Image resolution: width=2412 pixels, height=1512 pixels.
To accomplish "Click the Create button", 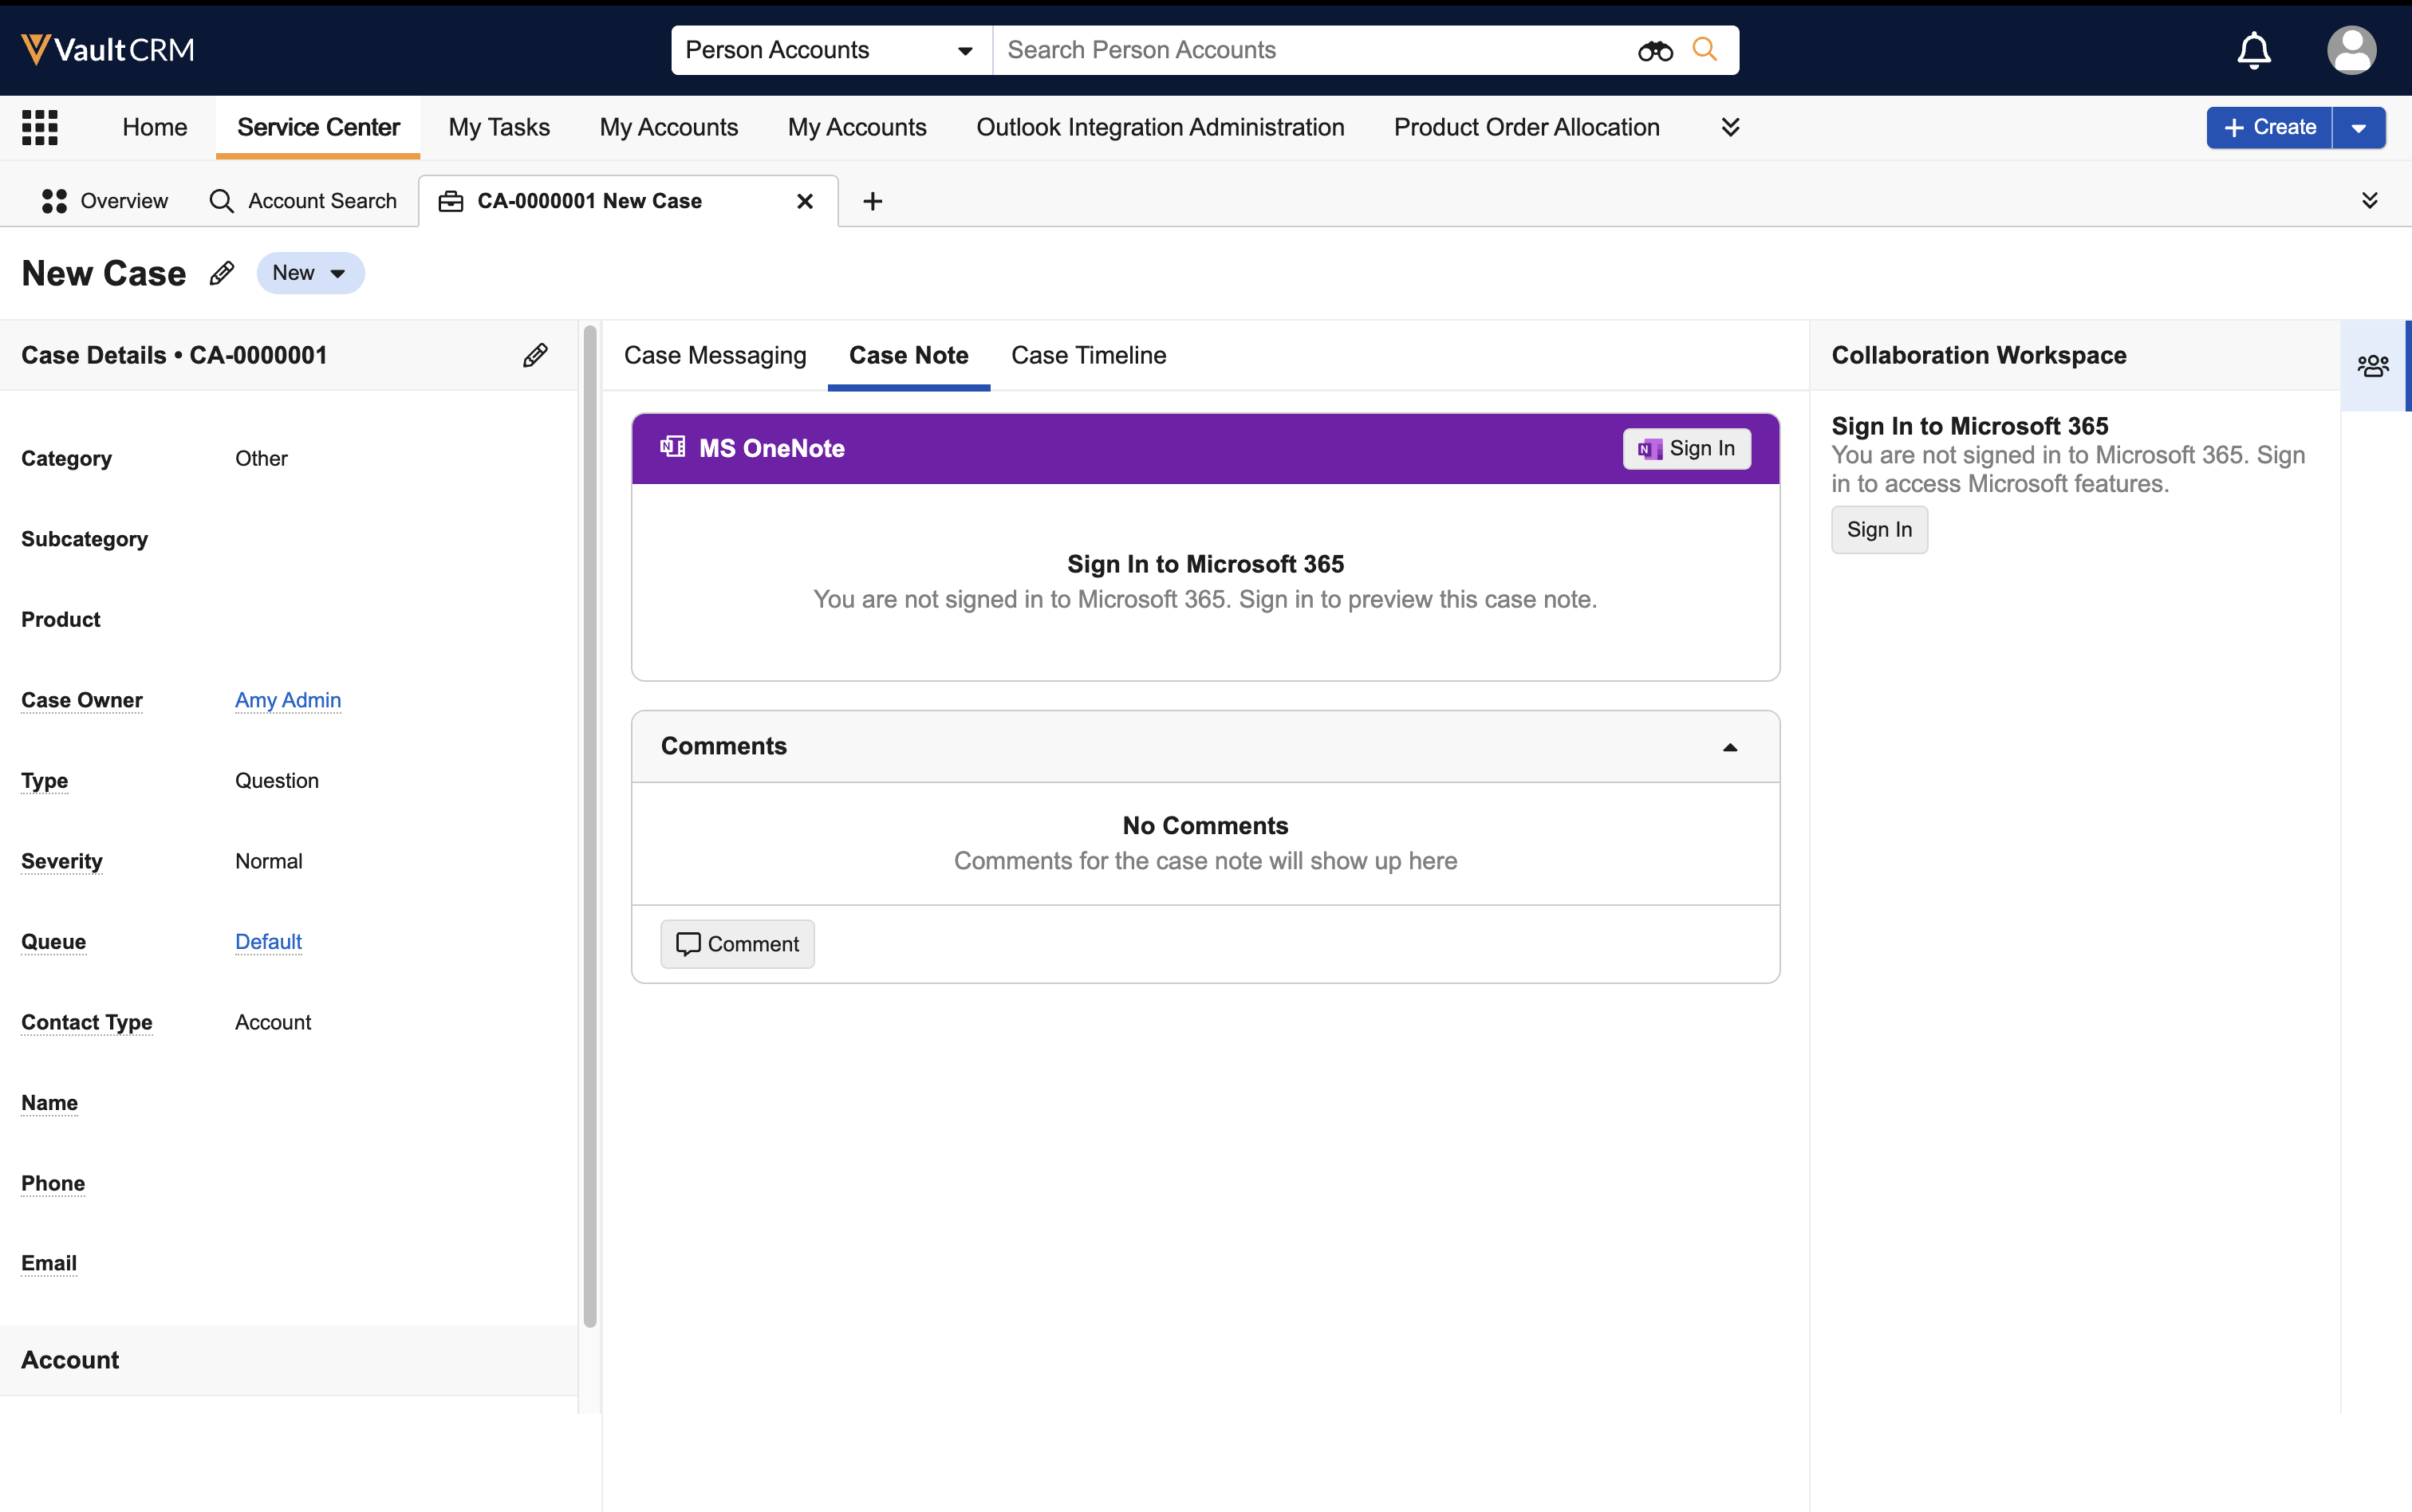I will pos(2269,127).
